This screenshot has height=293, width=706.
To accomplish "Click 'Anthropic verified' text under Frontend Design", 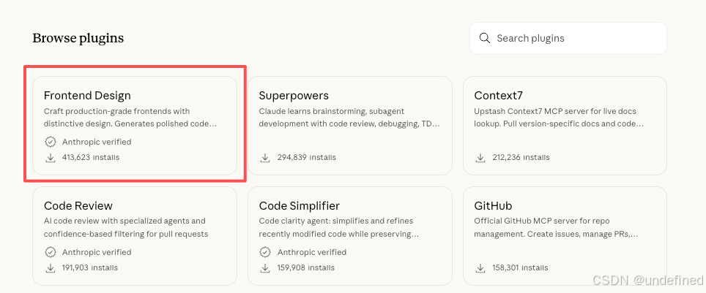I will (x=97, y=142).
